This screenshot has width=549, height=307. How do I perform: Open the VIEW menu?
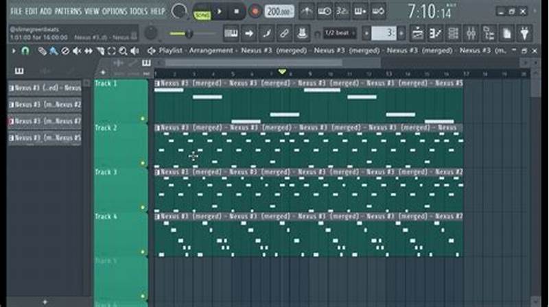92,12
